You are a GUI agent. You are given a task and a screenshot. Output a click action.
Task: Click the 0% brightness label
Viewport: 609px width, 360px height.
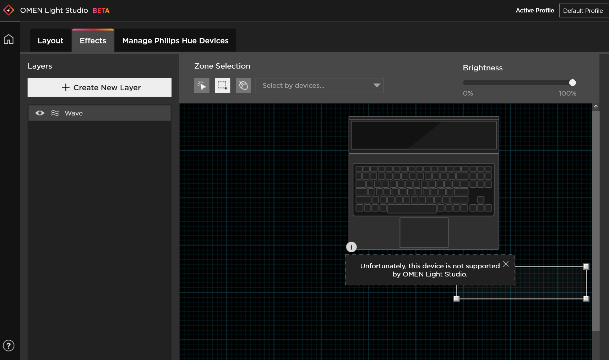[x=468, y=93]
